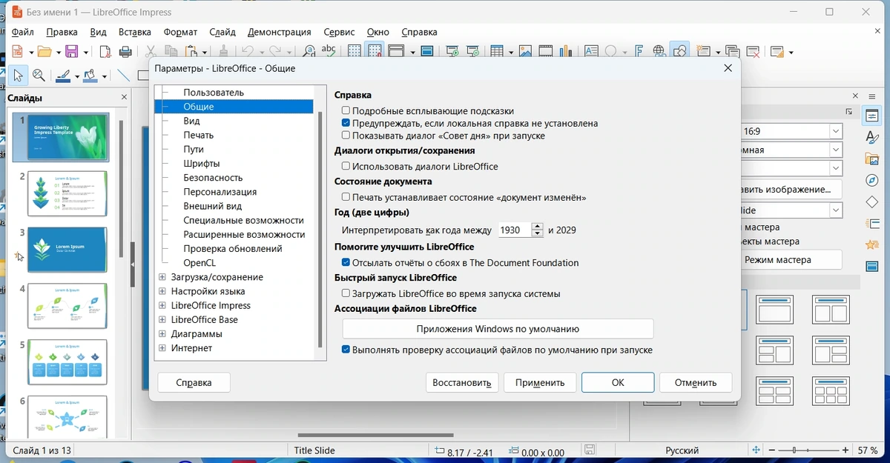Click Insert Audio or Video icon

546,51
